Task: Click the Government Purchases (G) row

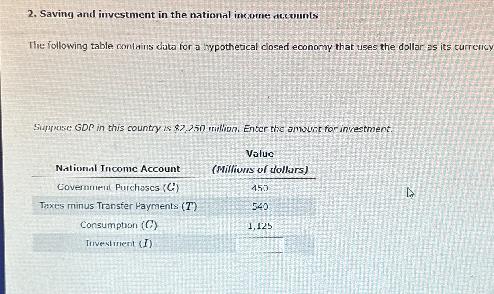Action: 118,187
